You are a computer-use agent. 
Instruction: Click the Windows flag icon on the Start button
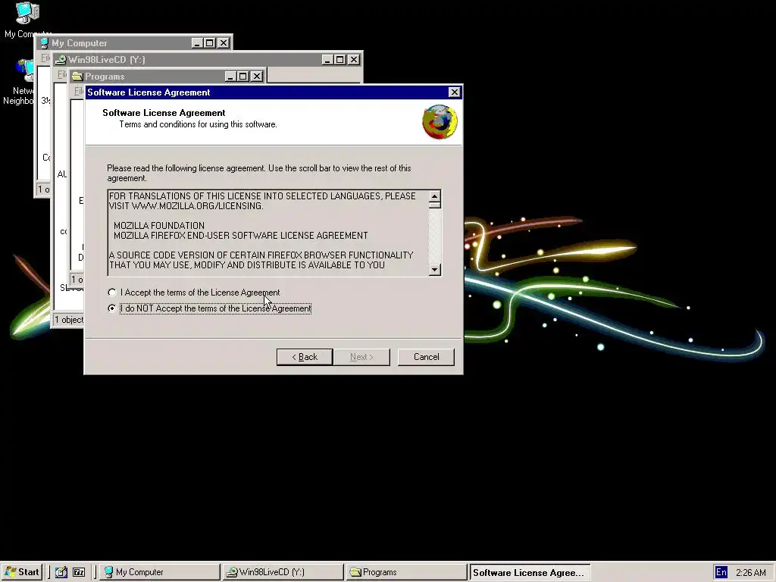point(11,572)
